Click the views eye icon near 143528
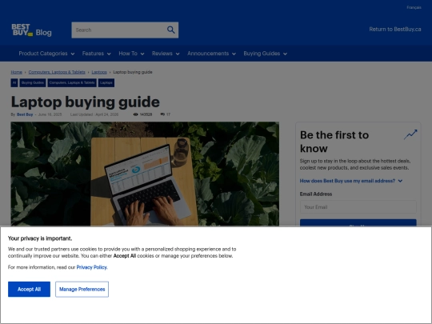Screen dimensions: 432x324 tap(135, 114)
